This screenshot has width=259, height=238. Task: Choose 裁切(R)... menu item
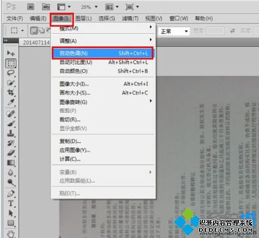pyautogui.click(x=104, y=120)
